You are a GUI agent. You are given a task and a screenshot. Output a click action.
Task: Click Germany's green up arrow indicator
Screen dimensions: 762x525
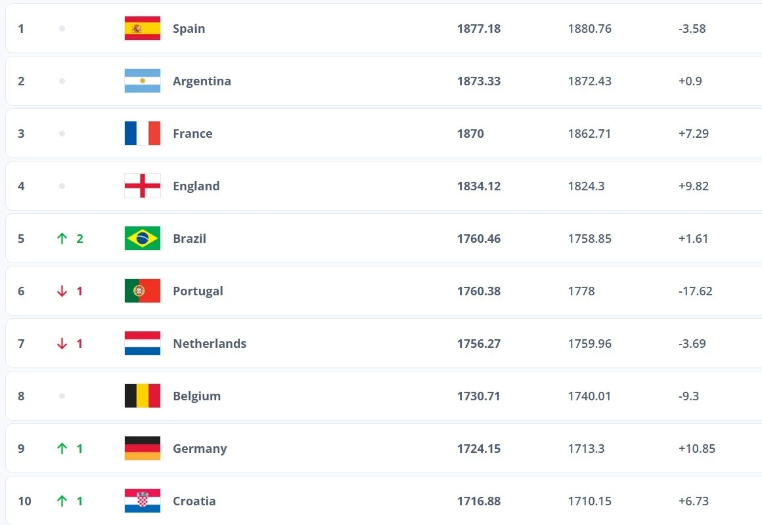(x=62, y=448)
